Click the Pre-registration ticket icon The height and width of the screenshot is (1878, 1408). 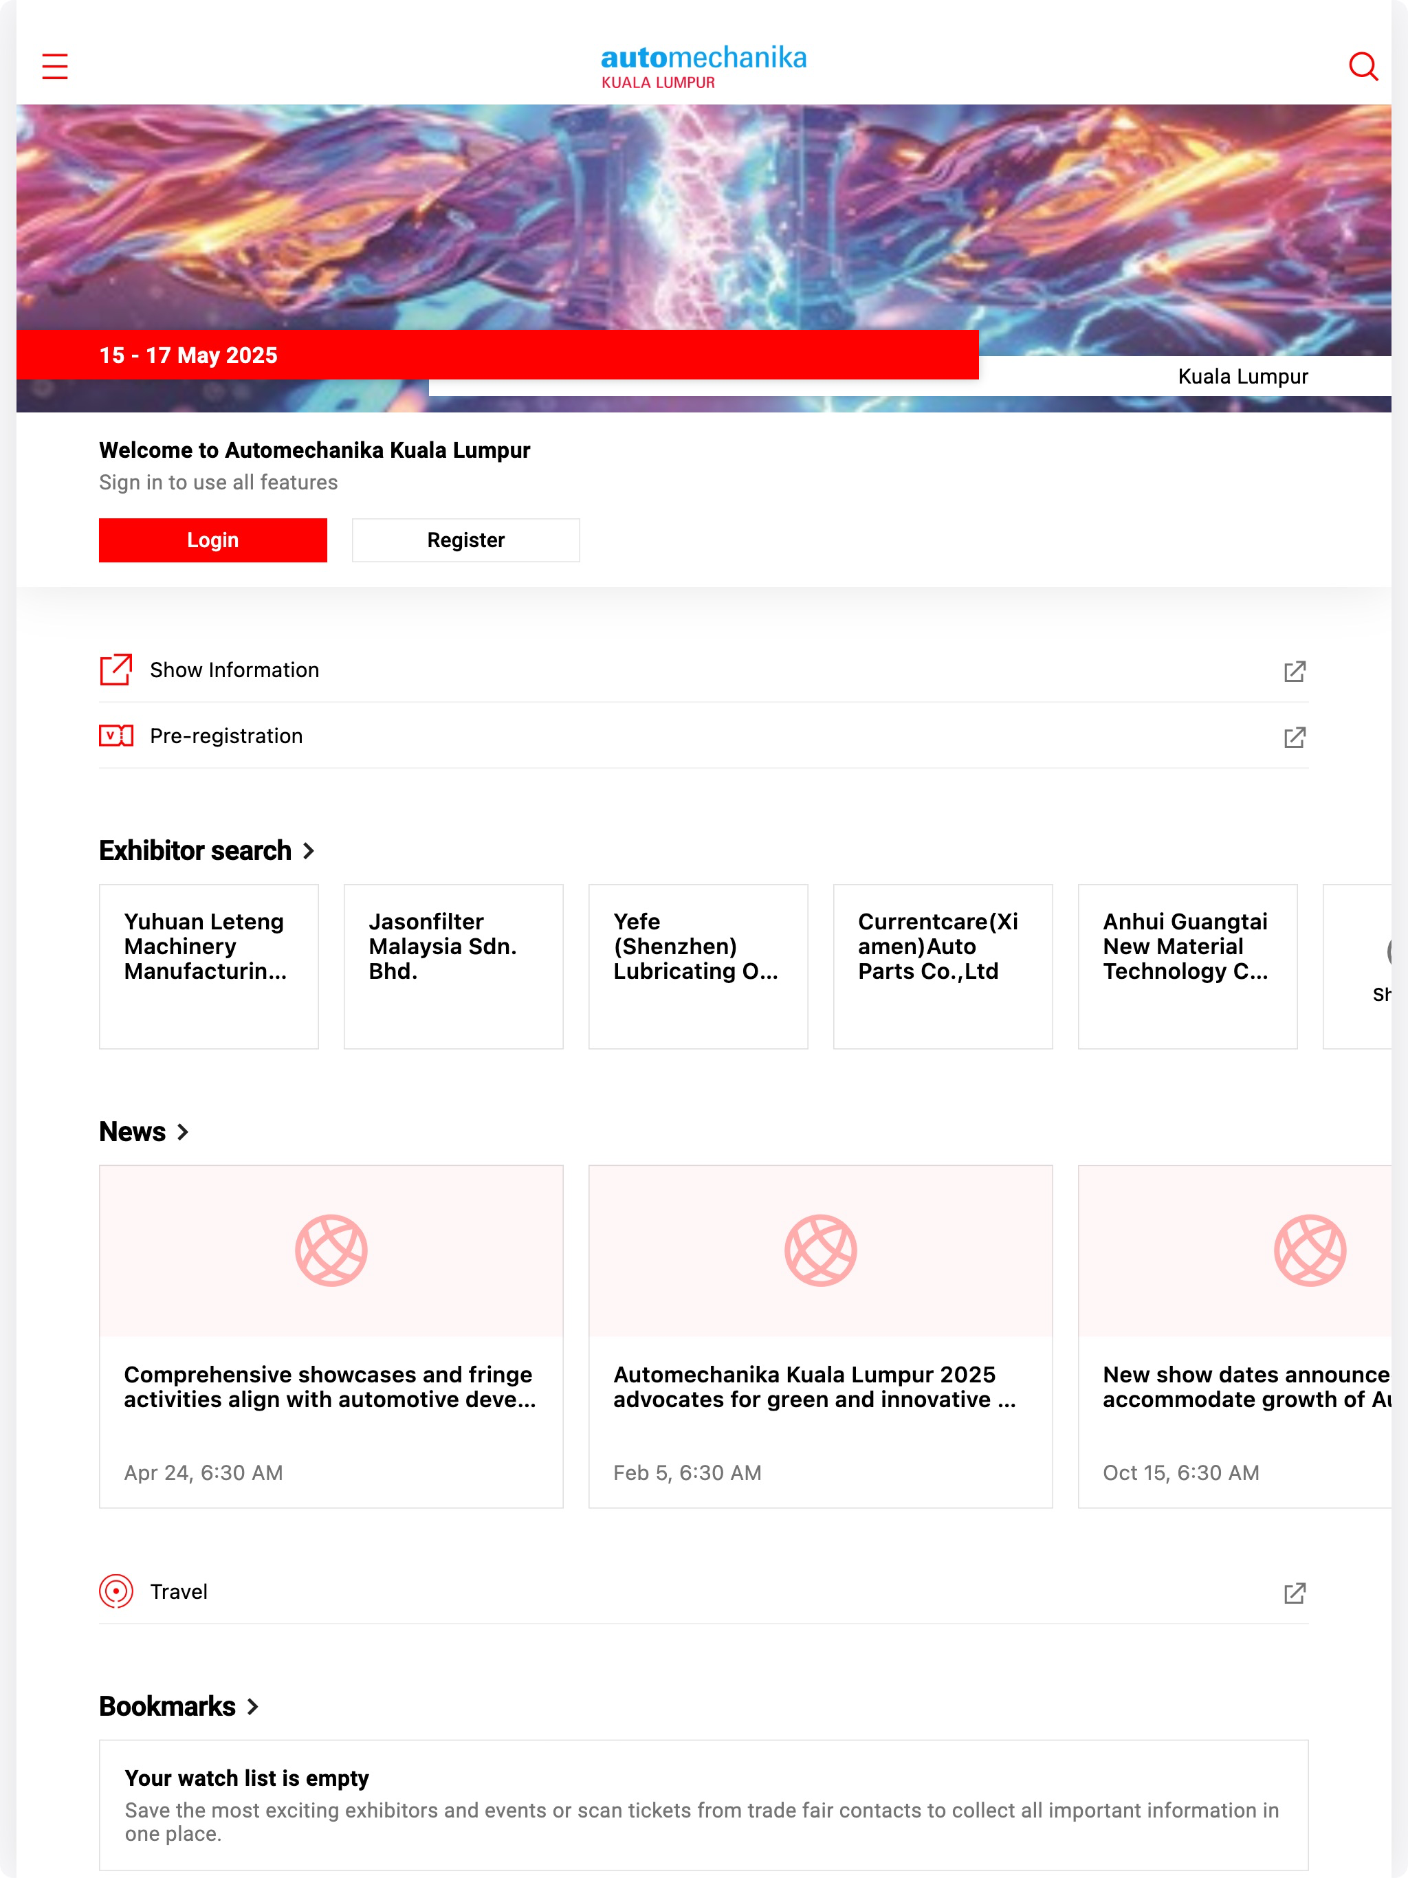coord(115,736)
